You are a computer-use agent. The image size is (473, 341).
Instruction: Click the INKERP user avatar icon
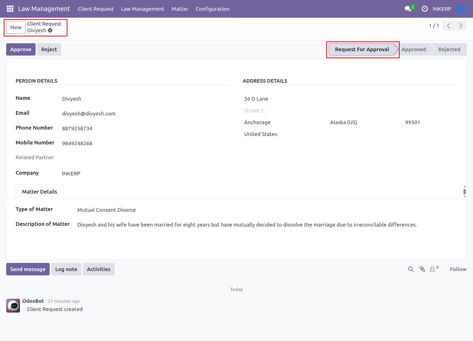tap(461, 9)
